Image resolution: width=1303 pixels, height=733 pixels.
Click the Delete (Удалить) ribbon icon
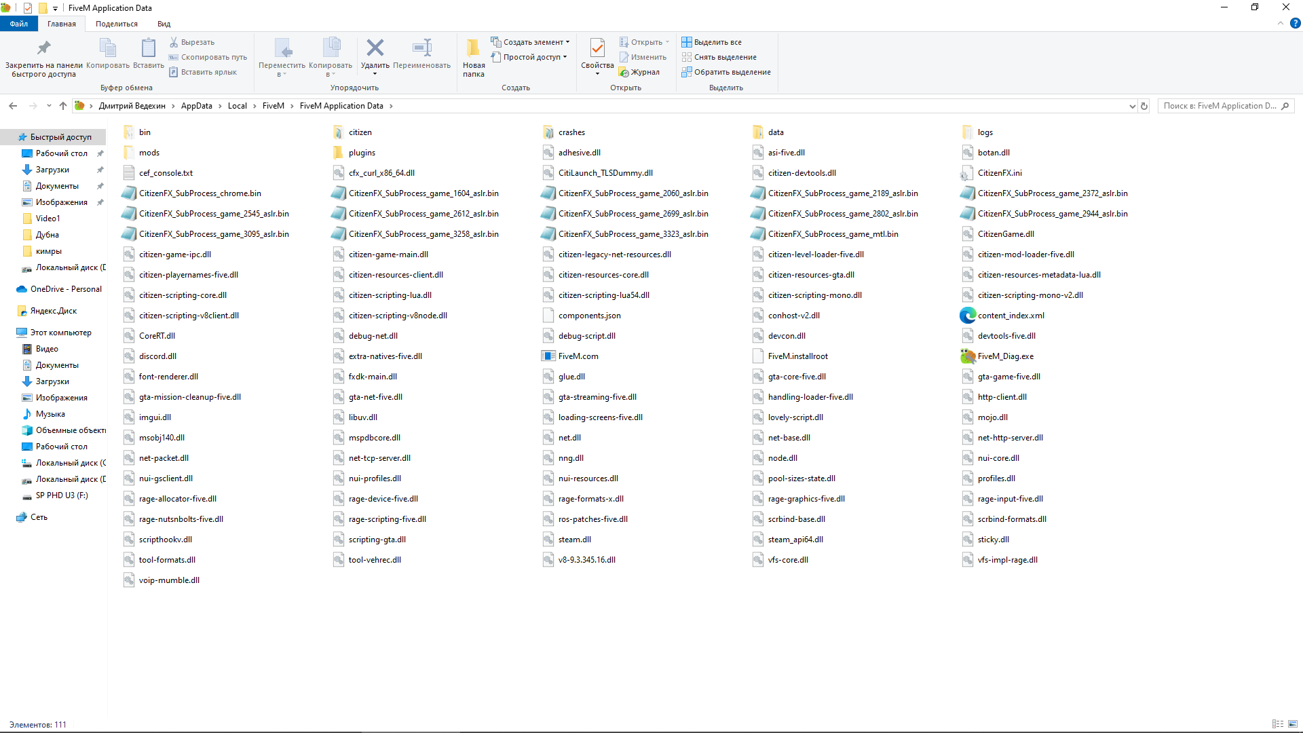(375, 48)
